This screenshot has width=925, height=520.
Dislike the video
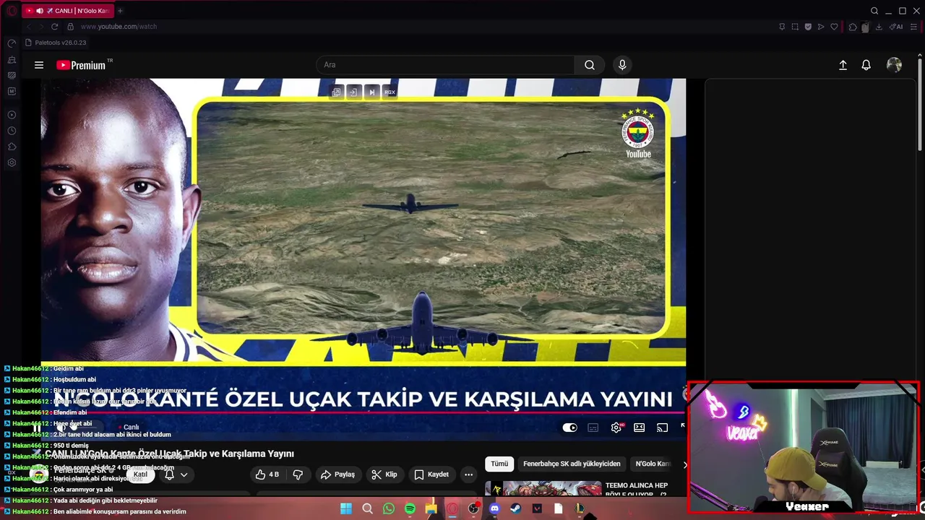coord(298,474)
